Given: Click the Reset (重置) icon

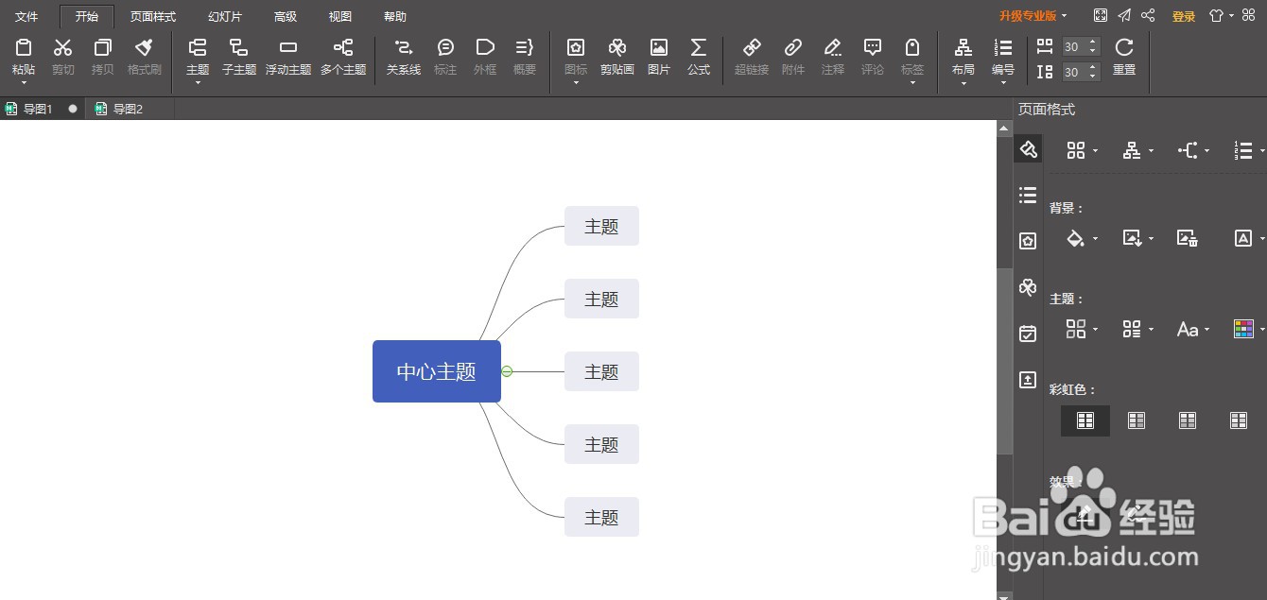Looking at the screenshot, I should 1124,47.
